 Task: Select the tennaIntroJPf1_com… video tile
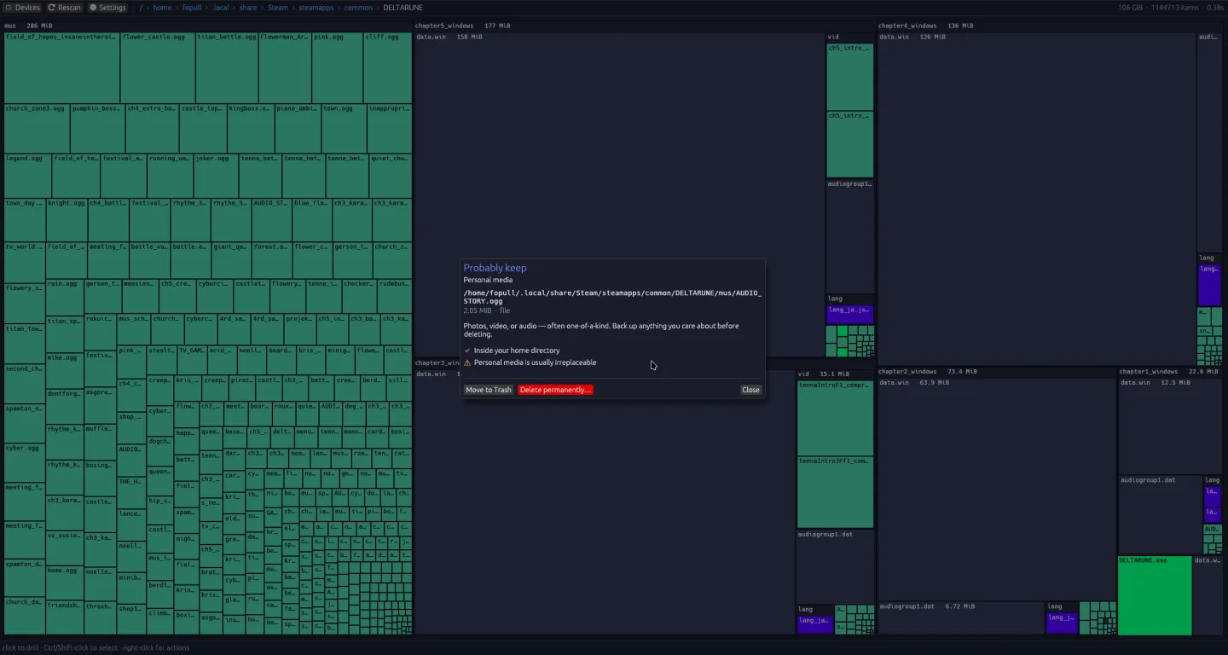pos(835,492)
